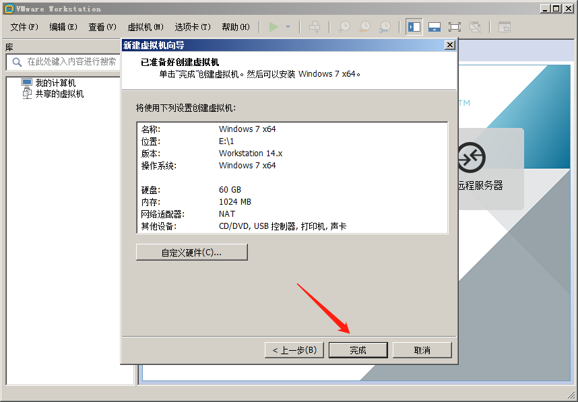Click the 已准备好创建虚拟机 heading
The width and height of the screenshot is (578, 402).
(180, 62)
